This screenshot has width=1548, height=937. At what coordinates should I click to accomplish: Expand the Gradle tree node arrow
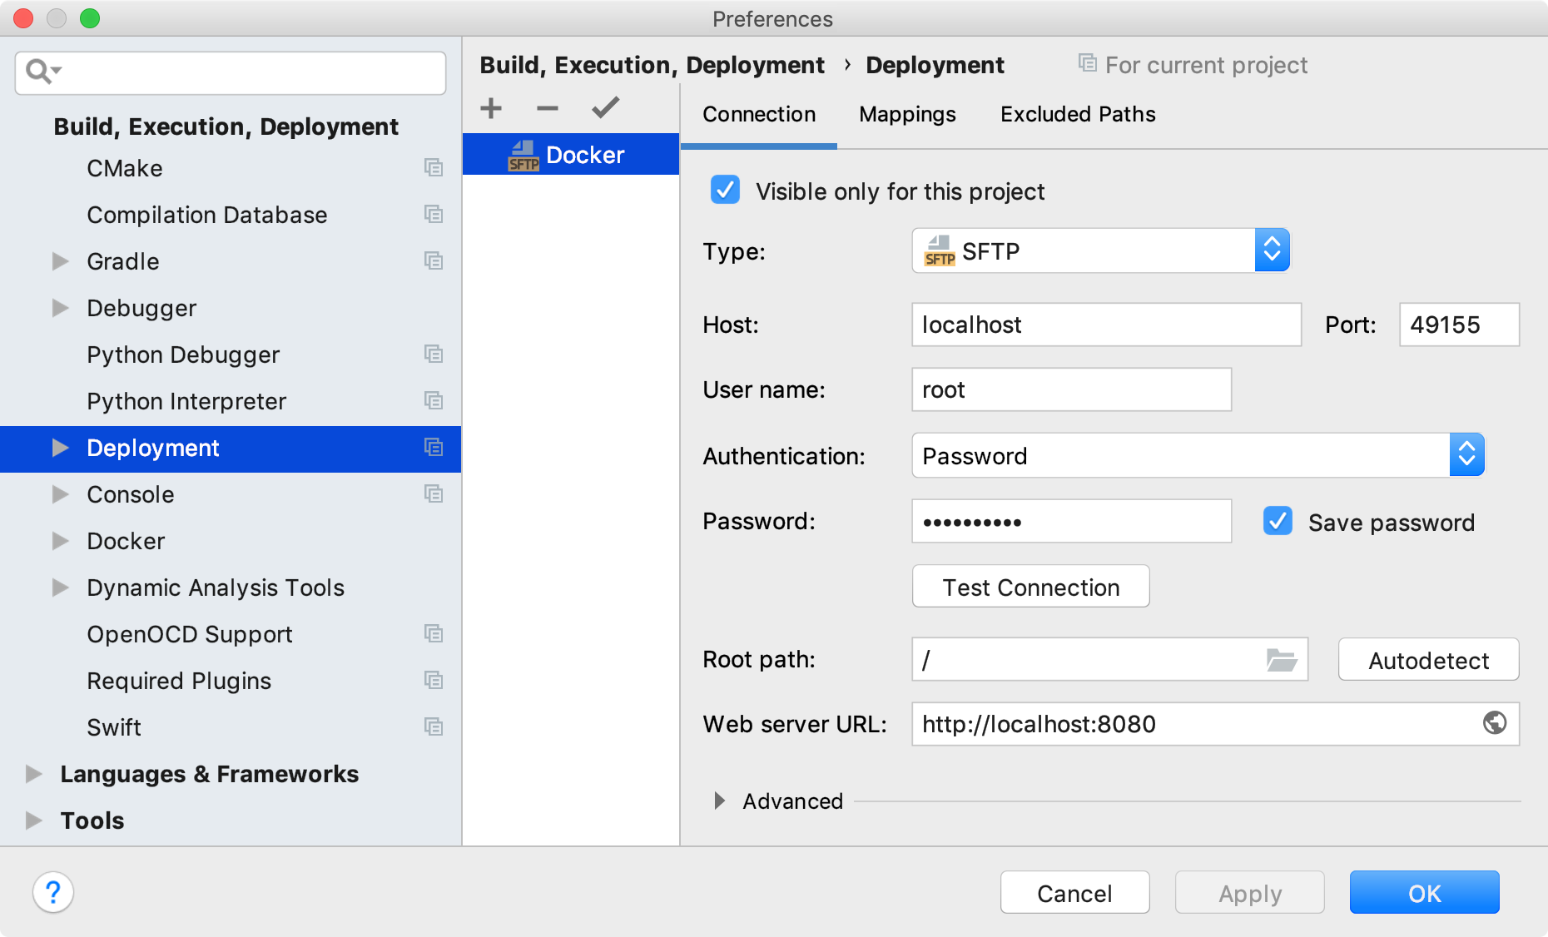(x=60, y=261)
